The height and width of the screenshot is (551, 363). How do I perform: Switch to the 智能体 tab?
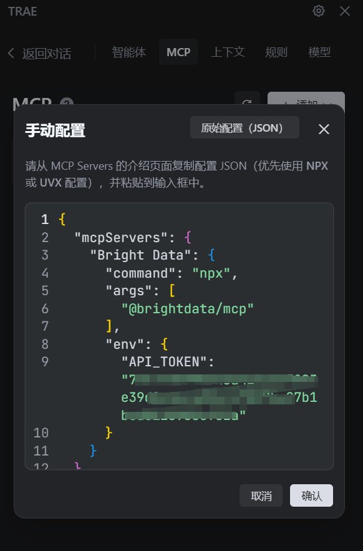[x=129, y=52]
